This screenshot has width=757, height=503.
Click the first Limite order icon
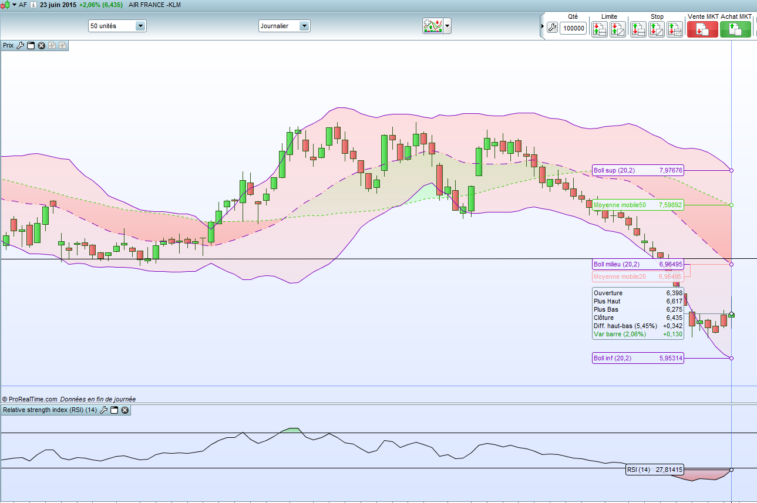[600, 29]
